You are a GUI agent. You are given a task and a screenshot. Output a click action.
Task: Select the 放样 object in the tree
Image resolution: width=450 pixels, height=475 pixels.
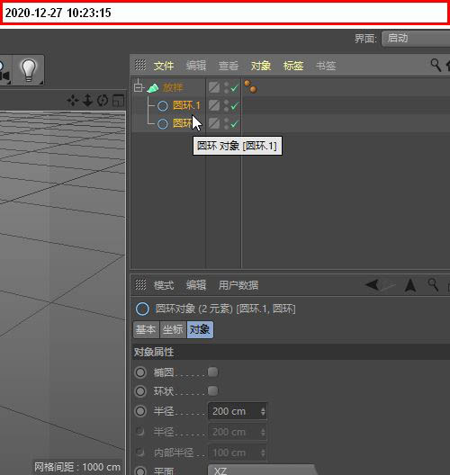coord(173,88)
